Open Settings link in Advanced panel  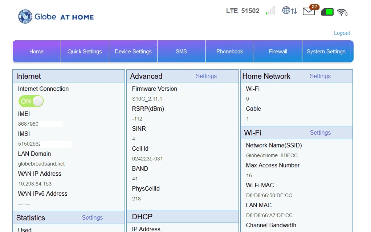[x=206, y=76]
